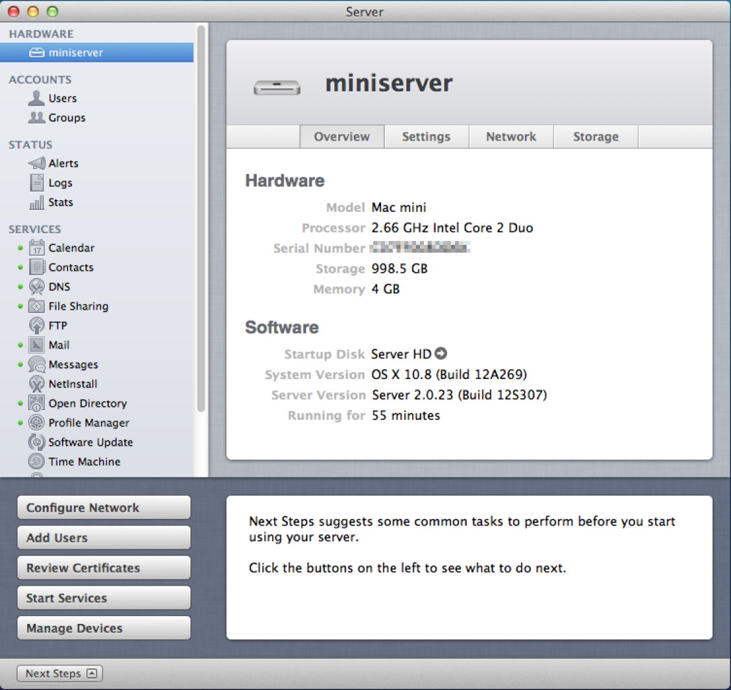Click the green dot beside Profile Manager
Viewport: 731px width, 690px height.
pyautogui.click(x=19, y=422)
